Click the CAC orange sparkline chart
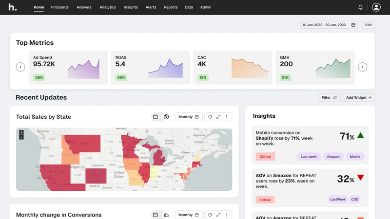 [250, 68]
